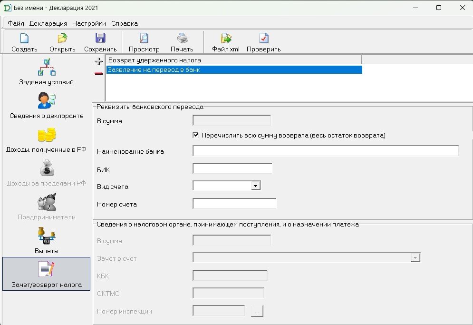The height and width of the screenshot is (325, 473).
Task: Select the Доходы за пределами РФ icon
Action: [47, 168]
